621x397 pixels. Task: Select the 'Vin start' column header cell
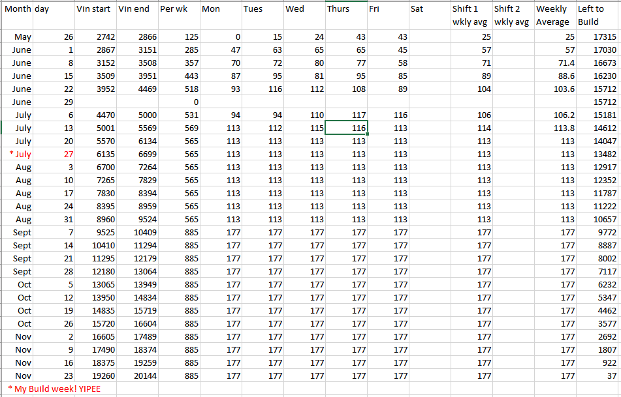click(x=95, y=10)
